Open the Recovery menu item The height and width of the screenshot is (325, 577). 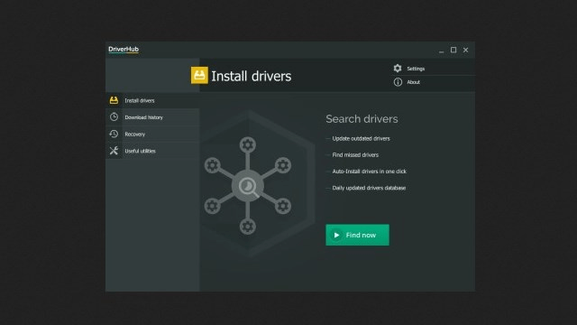coord(152,135)
